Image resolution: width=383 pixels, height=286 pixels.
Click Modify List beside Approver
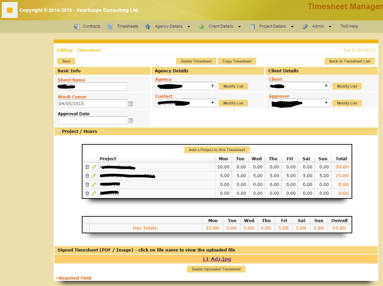347,103
